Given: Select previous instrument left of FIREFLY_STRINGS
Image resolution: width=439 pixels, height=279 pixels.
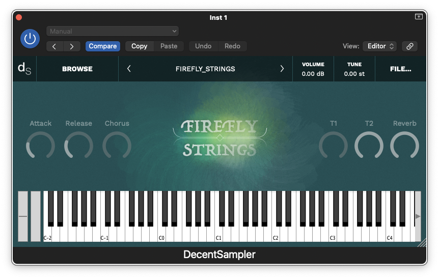Looking at the screenshot, I should click(129, 69).
